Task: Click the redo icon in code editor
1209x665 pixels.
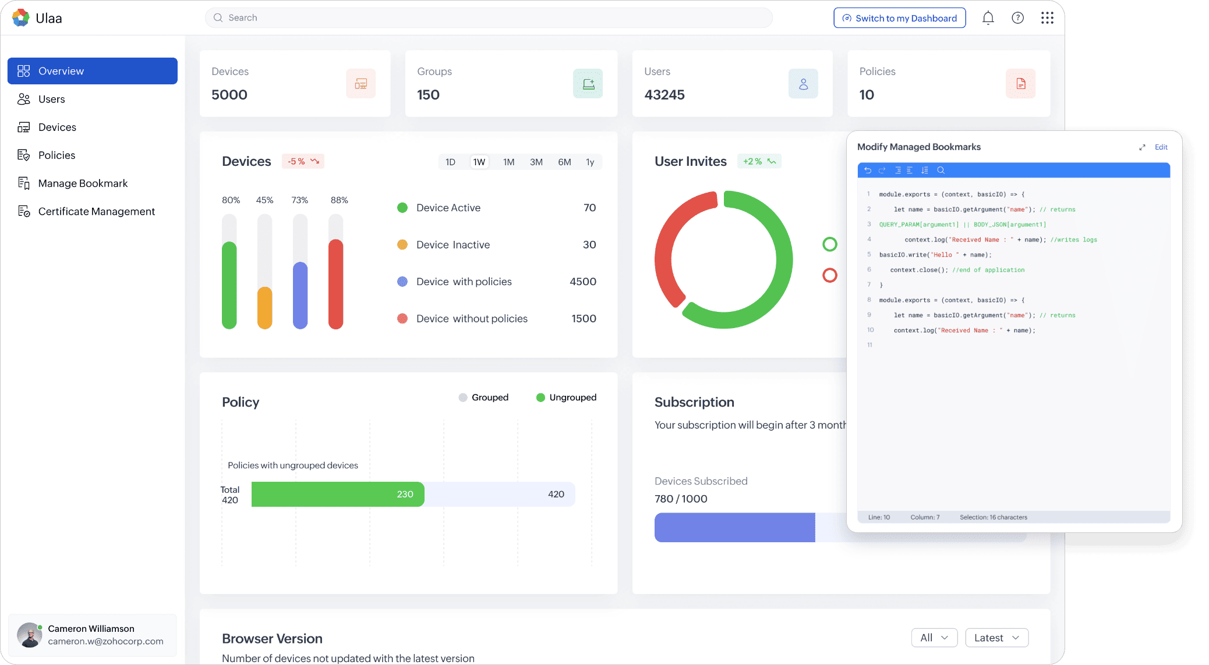Action: coord(882,170)
